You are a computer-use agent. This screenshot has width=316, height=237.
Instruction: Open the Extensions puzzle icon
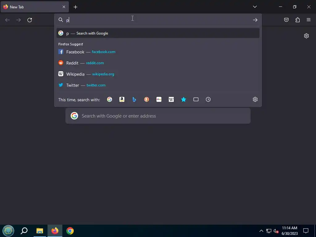(297, 20)
